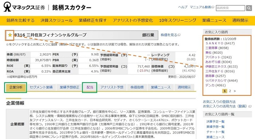Open the 10年スクリーニング menu item
The width and height of the screenshot is (255, 139).
click(178, 20)
